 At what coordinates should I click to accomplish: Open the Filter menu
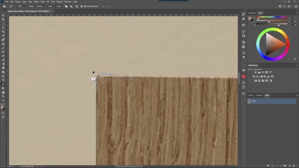tap(43, 2)
